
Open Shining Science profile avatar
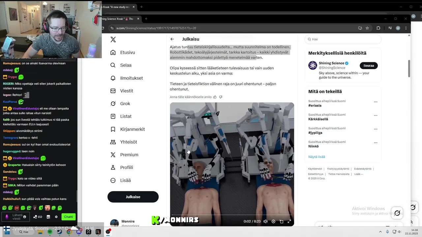point(313,66)
